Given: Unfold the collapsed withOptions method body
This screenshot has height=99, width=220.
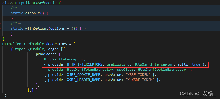Looking at the screenshot, I should (84, 29).
